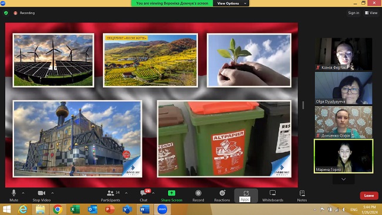Open the volume icon in system tray
382x215 pixels.
(x=344, y=209)
